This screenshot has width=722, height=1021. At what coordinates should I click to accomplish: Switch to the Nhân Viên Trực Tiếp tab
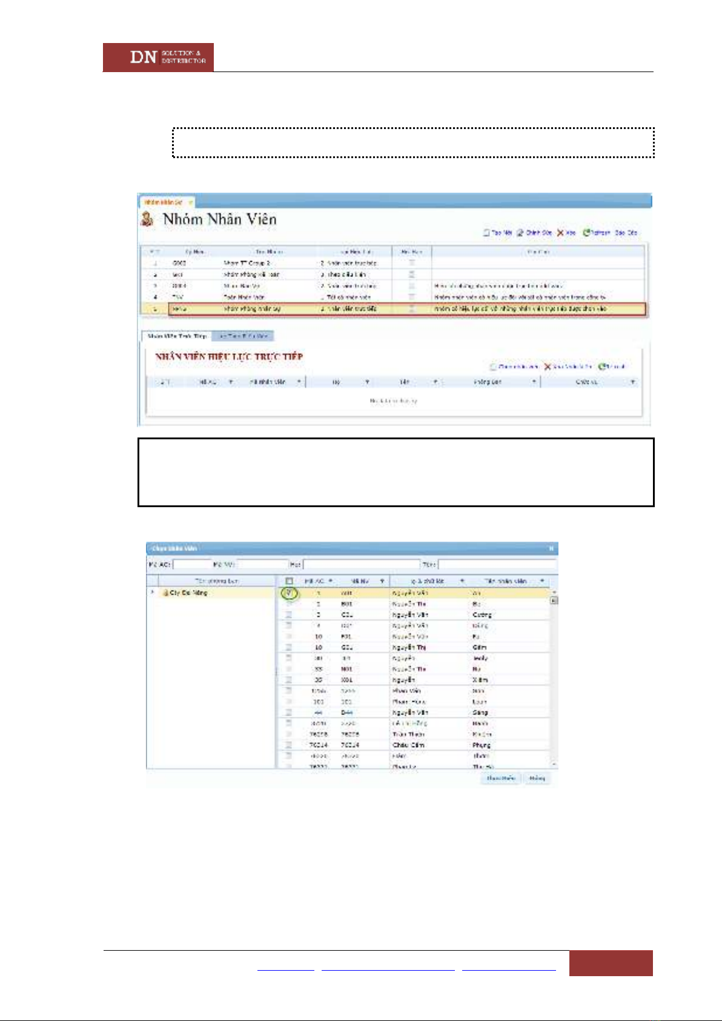click(x=177, y=336)
